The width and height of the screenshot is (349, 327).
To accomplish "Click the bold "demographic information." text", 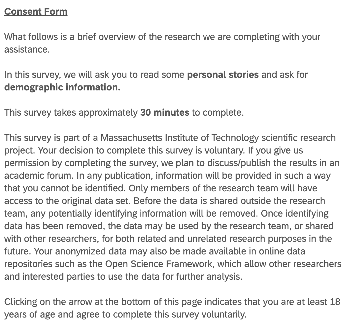I will [x=62, y=87].
